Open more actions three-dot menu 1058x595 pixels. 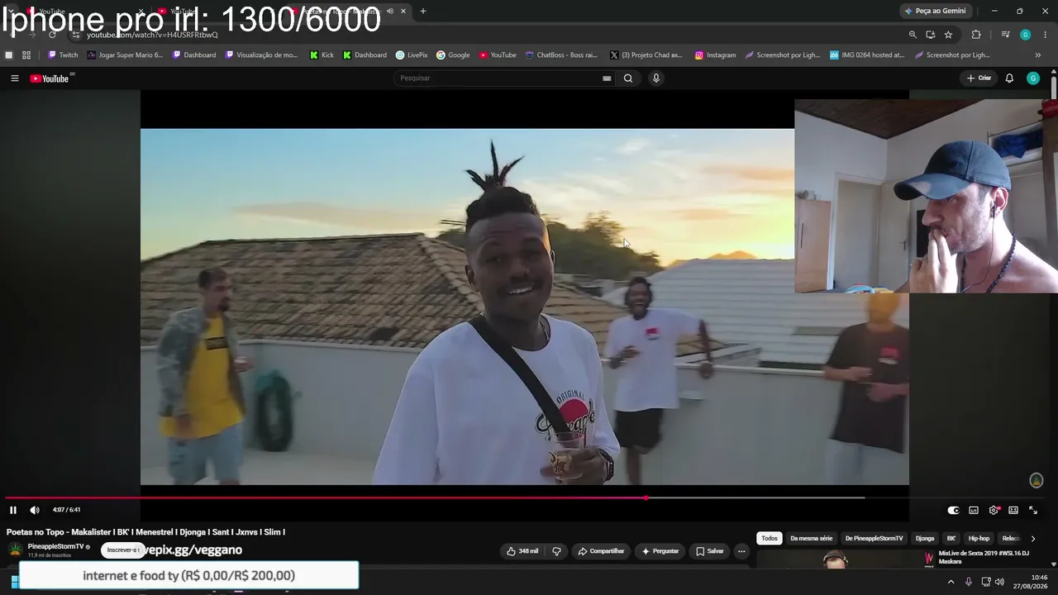741,551
